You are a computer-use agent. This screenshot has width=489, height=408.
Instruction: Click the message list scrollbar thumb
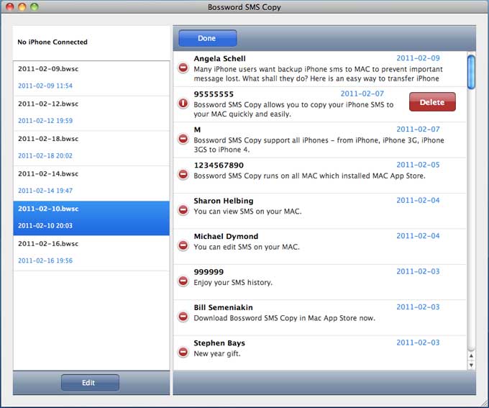471,72
